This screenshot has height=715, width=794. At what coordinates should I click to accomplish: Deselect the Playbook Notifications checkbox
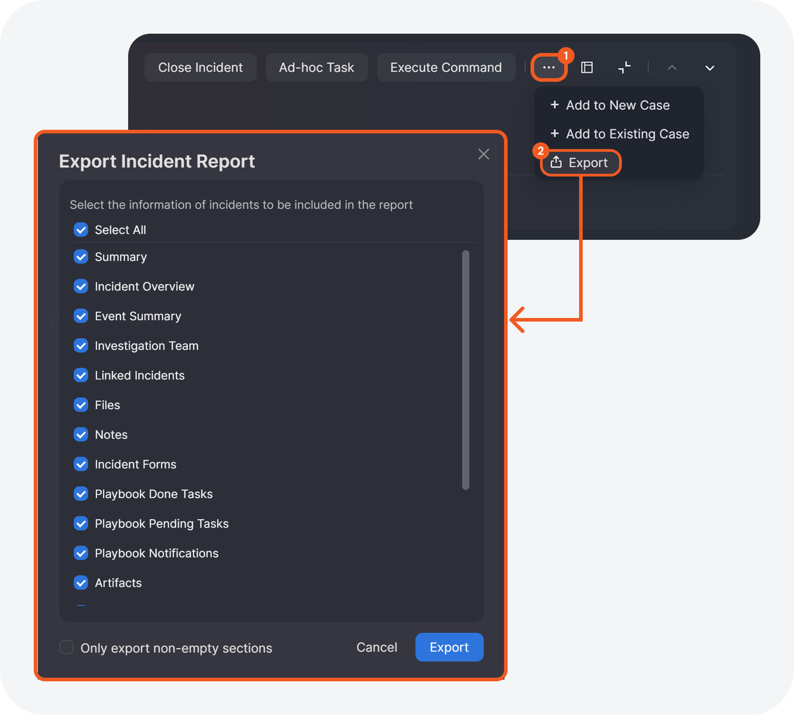pos(81,553)
